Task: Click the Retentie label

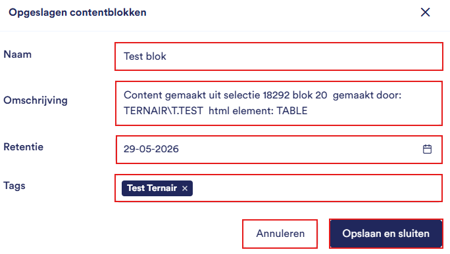Action: (23, 147)
